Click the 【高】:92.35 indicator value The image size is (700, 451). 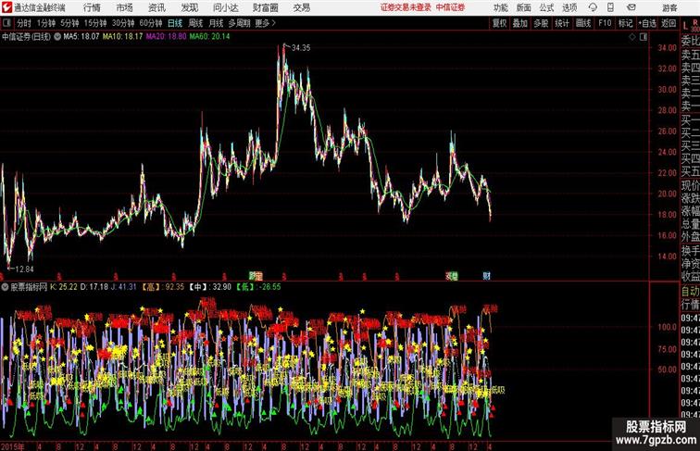[x=163, y=287]
